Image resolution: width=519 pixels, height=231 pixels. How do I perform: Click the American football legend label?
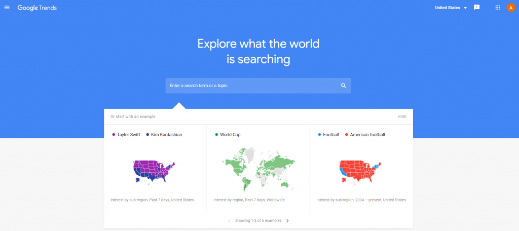[x=367, y=135]
